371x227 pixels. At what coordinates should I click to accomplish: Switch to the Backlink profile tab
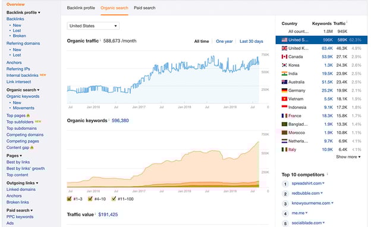coord(81,8)
